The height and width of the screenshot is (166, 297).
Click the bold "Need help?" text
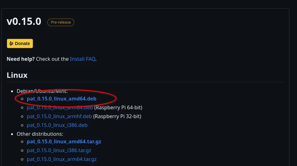click(x=21, y=59)
